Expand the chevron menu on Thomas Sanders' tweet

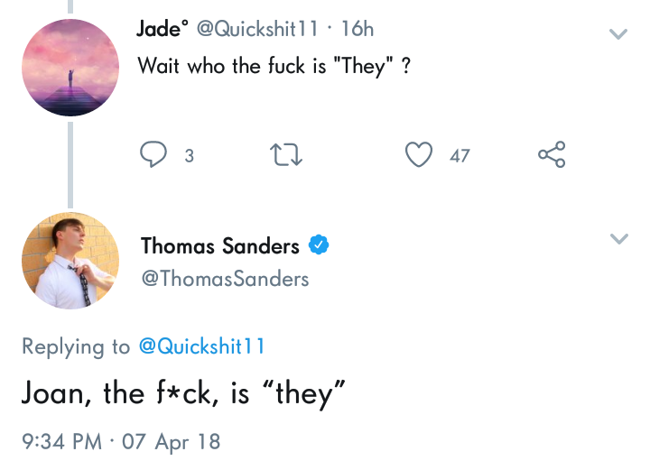coord(618,239)
